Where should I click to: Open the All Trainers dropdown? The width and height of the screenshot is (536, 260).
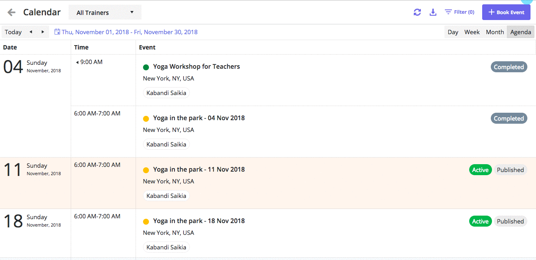pyautogui.click(x=104, y=12)
